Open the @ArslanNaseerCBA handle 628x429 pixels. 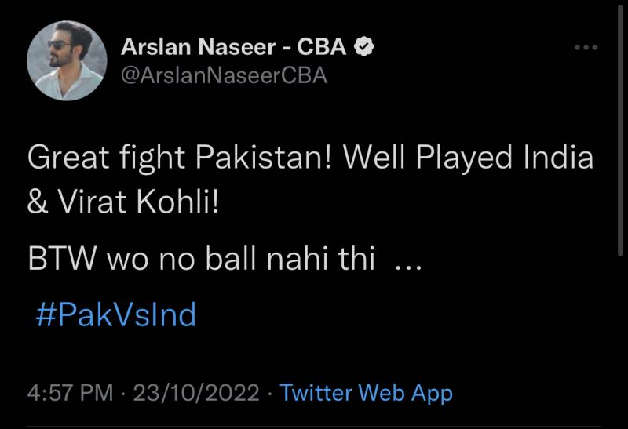[x=224, y=75]
